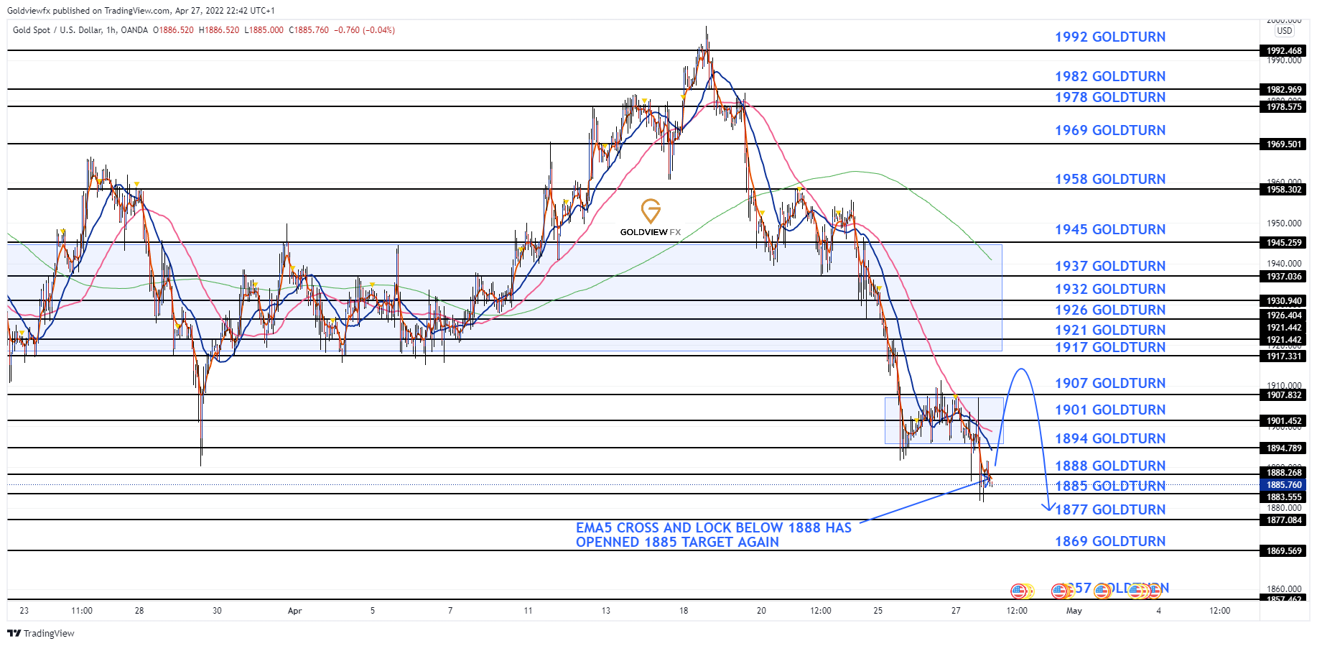Open the USD currency selector on price axis
This screenshot has width=1317, height=646.
click(1285, 31)
